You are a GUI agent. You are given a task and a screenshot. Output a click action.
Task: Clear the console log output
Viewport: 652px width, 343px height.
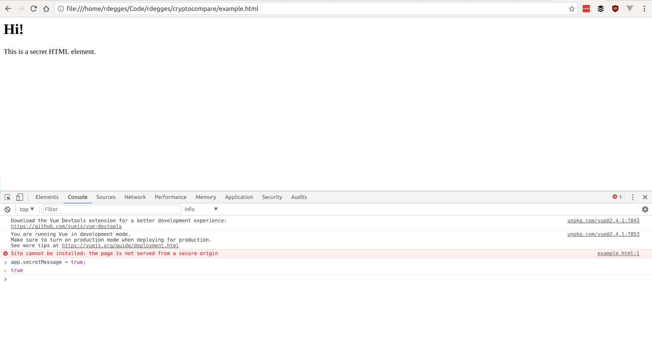pyautogui.click(x=7, y=209)
